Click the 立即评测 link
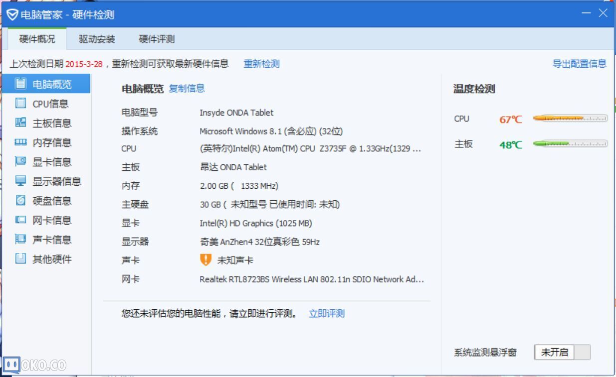Image resolution: width=616 pixels, height=377 pixels. 327,314
